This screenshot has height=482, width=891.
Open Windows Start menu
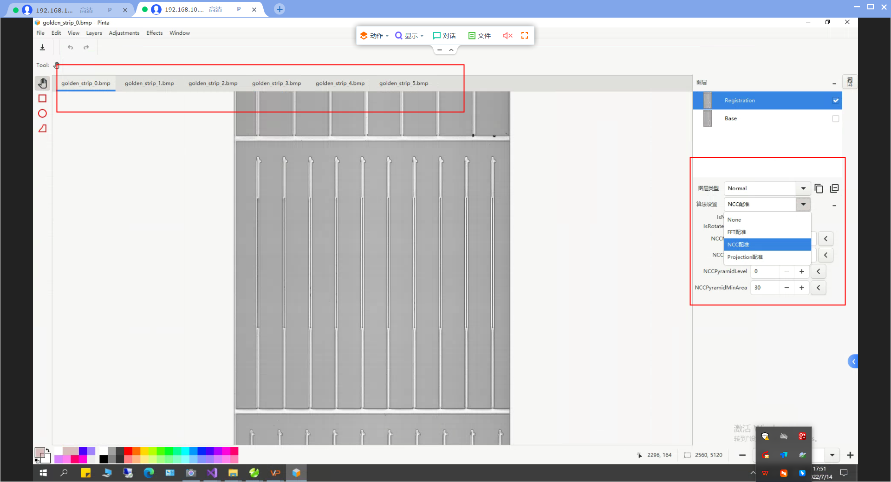tap(43, 473)
